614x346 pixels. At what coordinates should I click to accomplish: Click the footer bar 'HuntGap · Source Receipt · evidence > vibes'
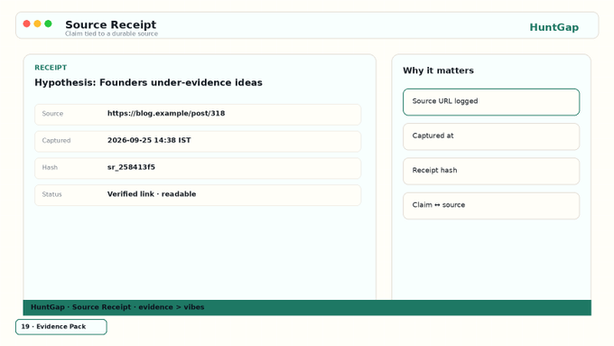point(307,307)
